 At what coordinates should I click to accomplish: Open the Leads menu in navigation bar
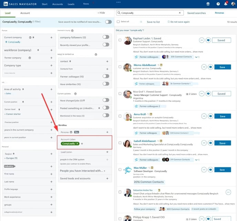click(x=71, y=4)
